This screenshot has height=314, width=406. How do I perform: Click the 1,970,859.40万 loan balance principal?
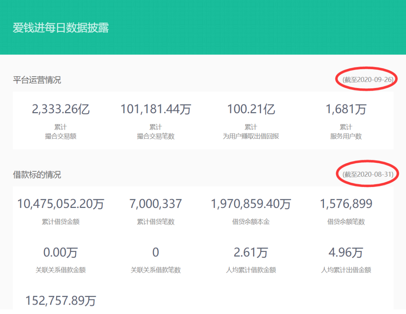(x=251, y=204)
